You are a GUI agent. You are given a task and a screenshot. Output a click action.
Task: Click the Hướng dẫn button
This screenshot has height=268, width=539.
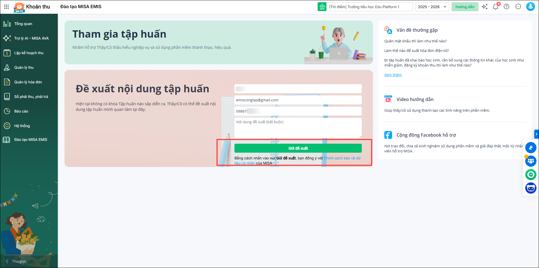465,7
